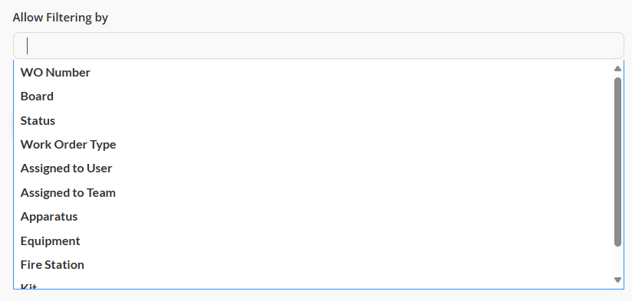Click the dropdown list scrollbar thumb
The image size is (632, 301).
tap(617, 162)
